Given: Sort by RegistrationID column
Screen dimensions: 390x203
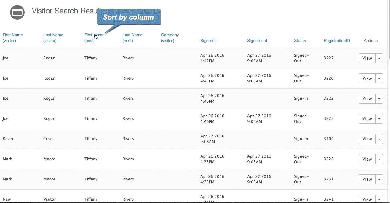Looking at the screenshot, I should click(336, 41).
